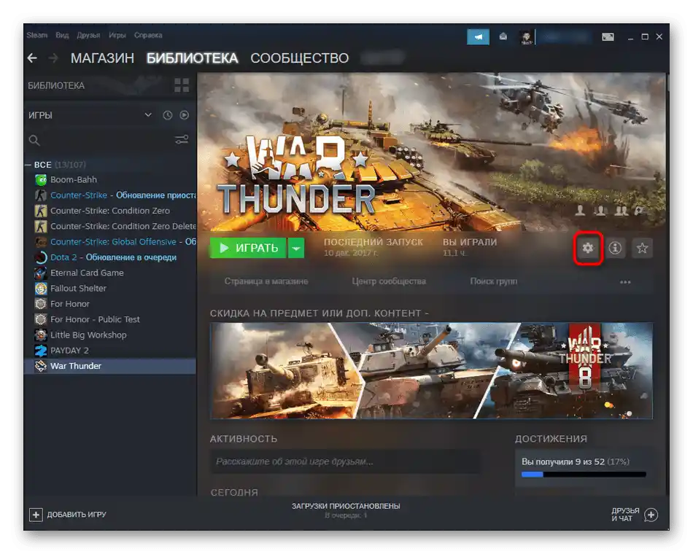Switch to the МАГАЗИН tab
693x554 pixels.
[102, 58]
